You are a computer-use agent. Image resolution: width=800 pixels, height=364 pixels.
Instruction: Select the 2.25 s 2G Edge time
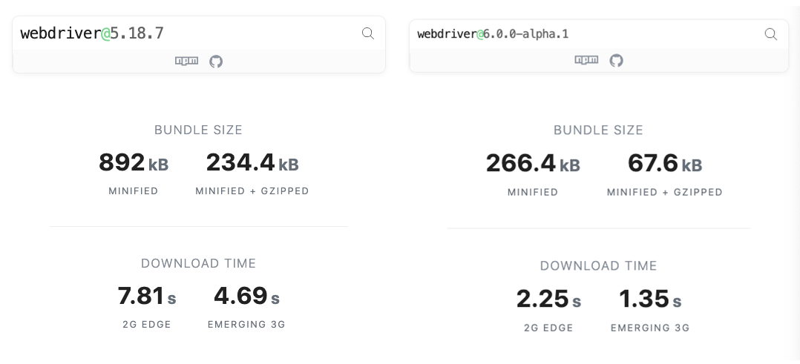coord(548,300)
